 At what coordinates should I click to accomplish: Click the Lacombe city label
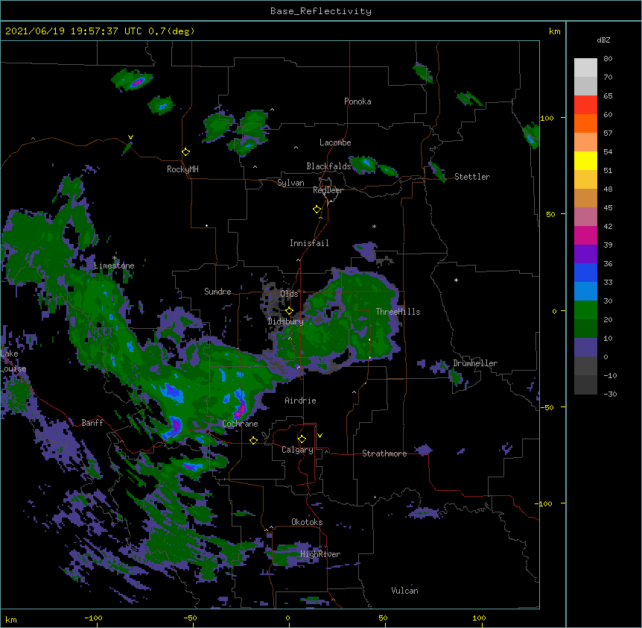(335, 142)
